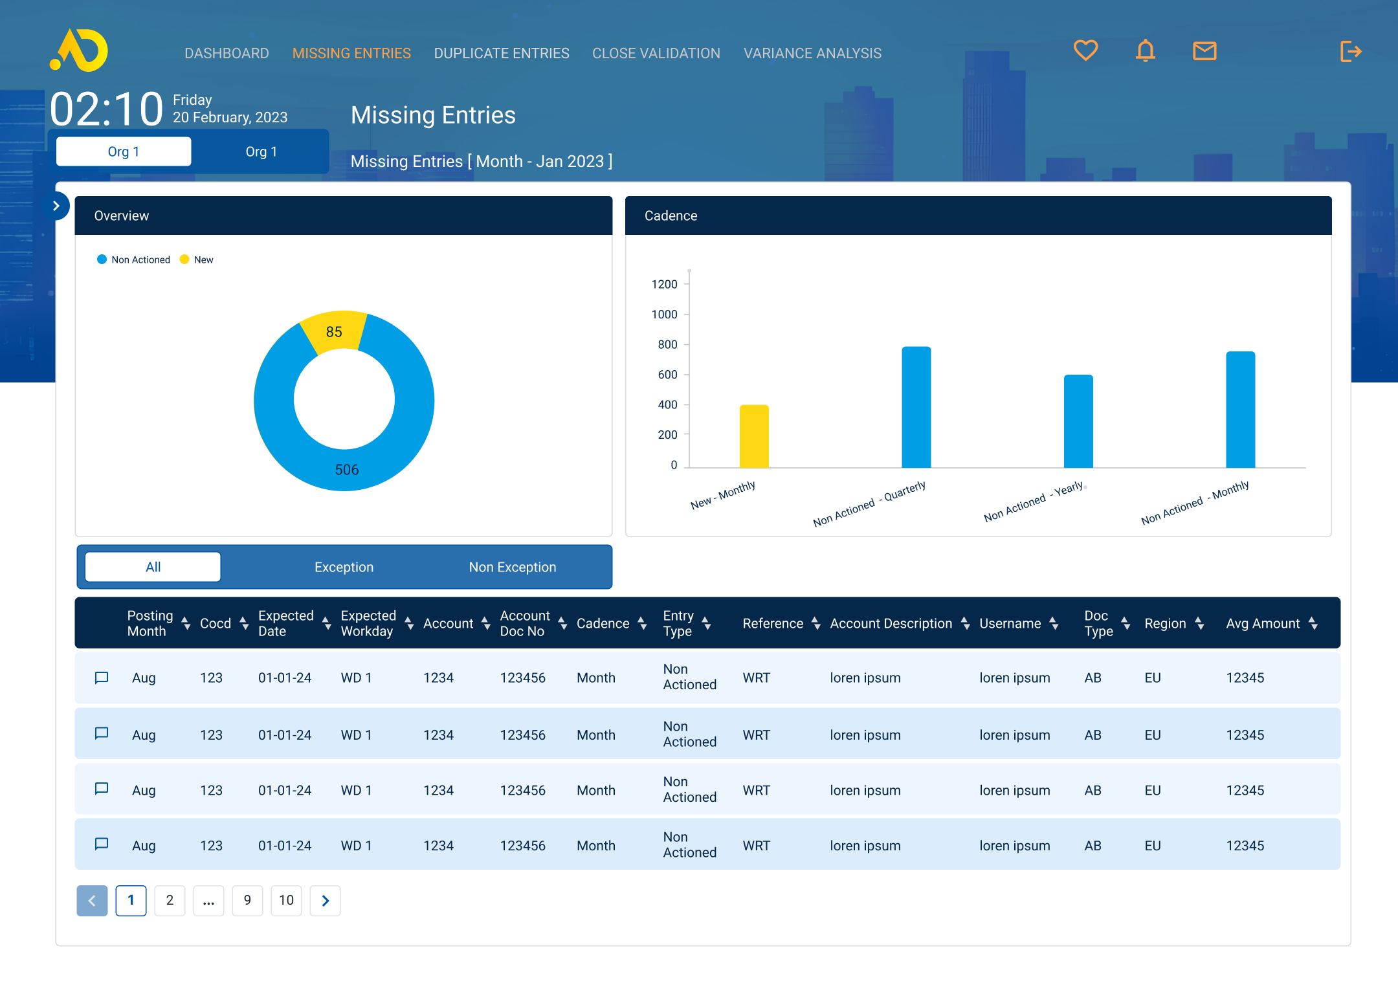This screenshot has width=1398, height=994.
Task: Switch to the Non Exception filter
Action: tap(512, 567)
